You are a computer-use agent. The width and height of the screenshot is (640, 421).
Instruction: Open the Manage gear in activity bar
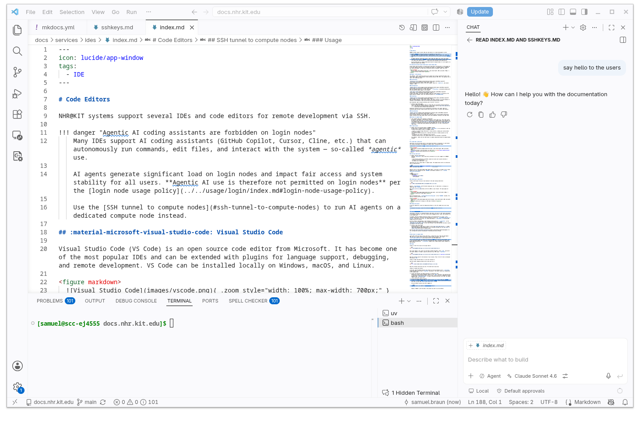tap(18, 387)
